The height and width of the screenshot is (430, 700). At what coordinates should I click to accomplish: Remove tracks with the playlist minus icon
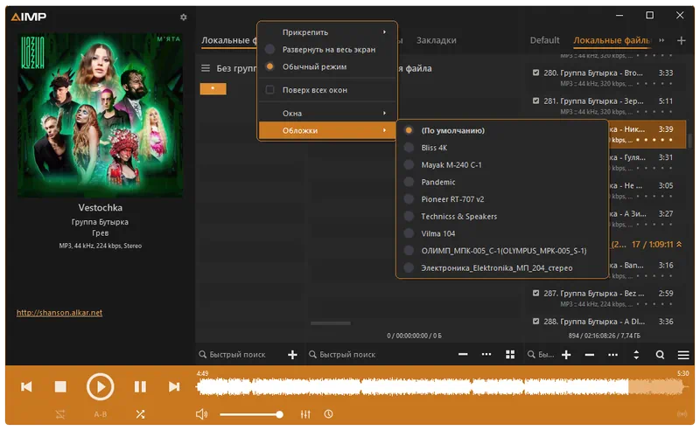pos(589,355)
